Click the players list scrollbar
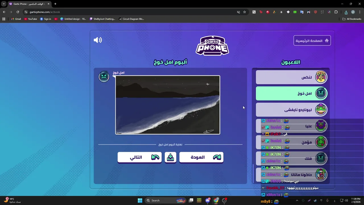The height and width of the screenshot is (205, 364). tap(253, 174)
